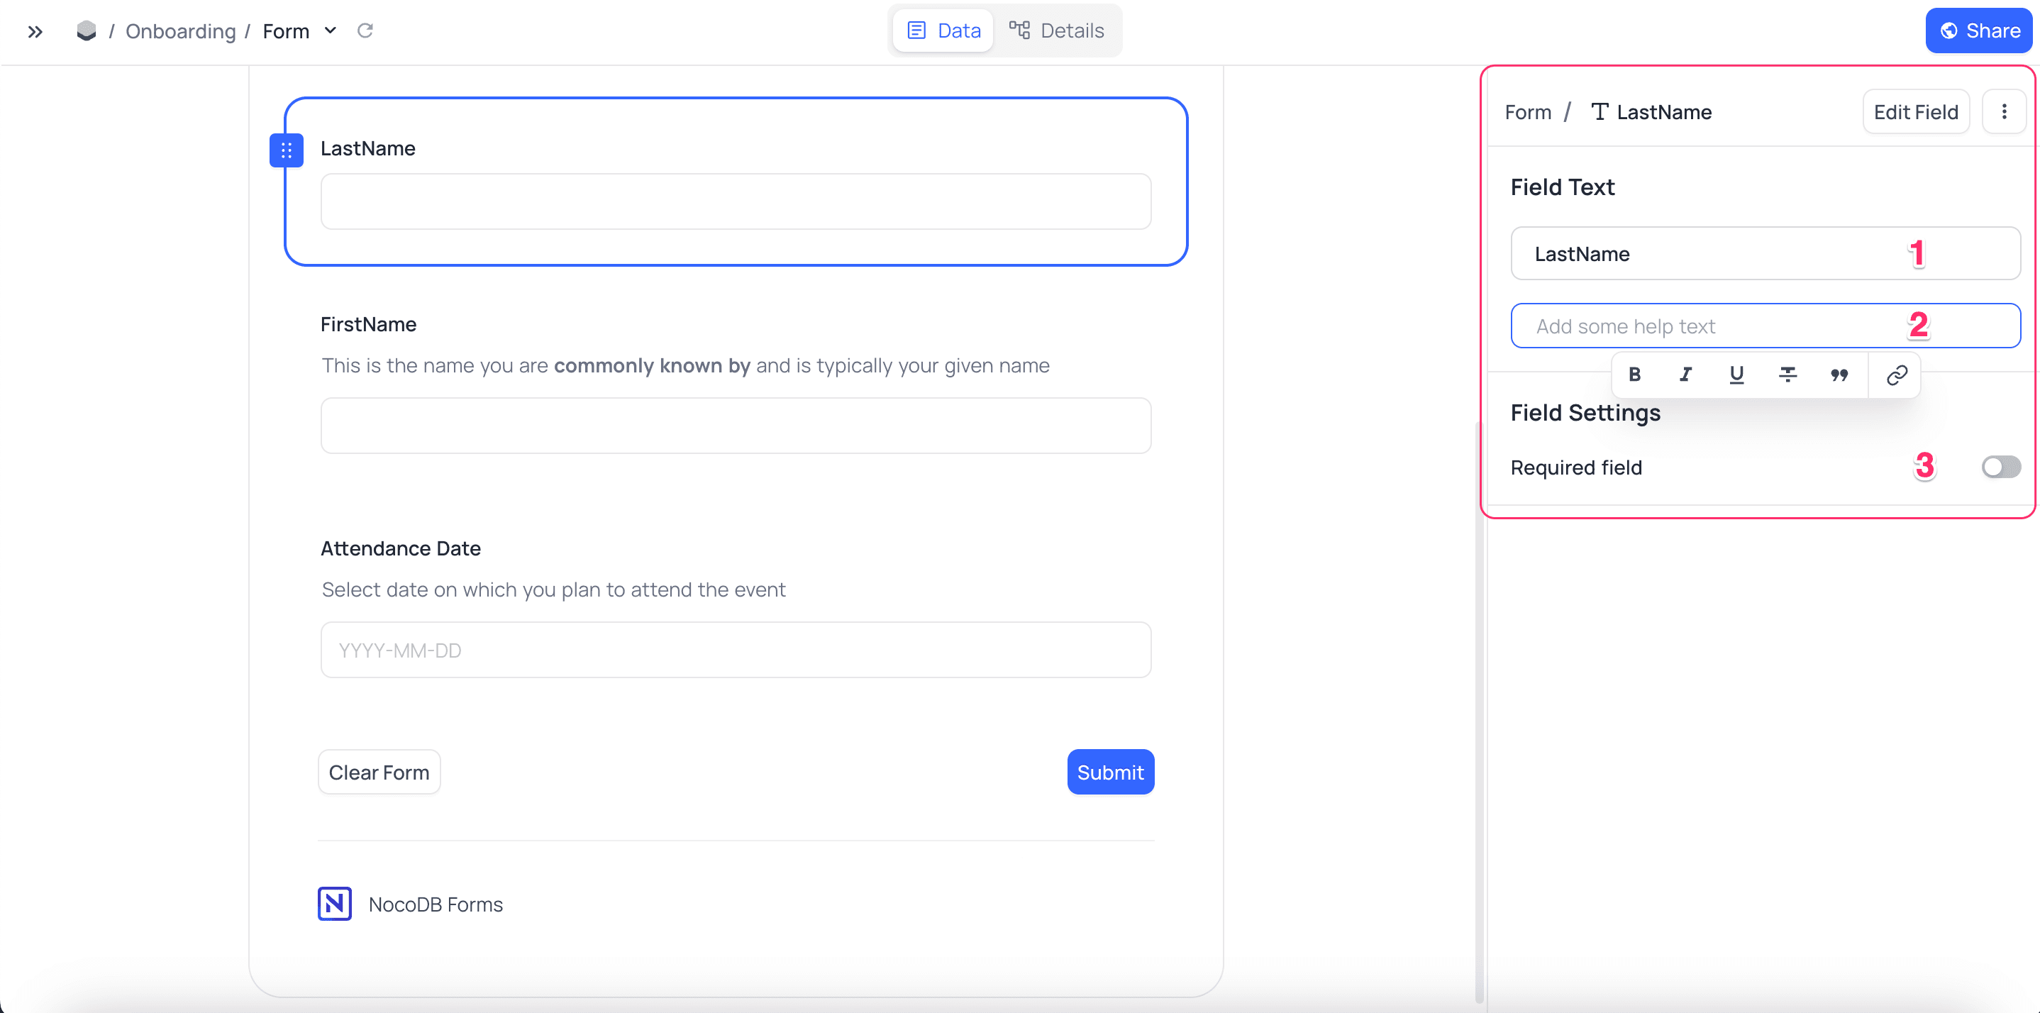Enable the Required field toggle
This screenshot has height=1013, width=2040.
pyautogui.click(x=2001, y=467)
